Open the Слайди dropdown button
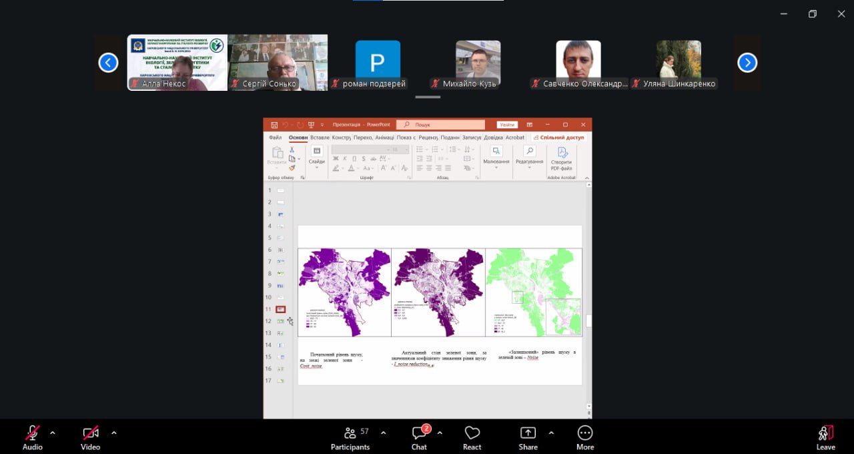Screen dimensions: 854x454 coord(317,156)
